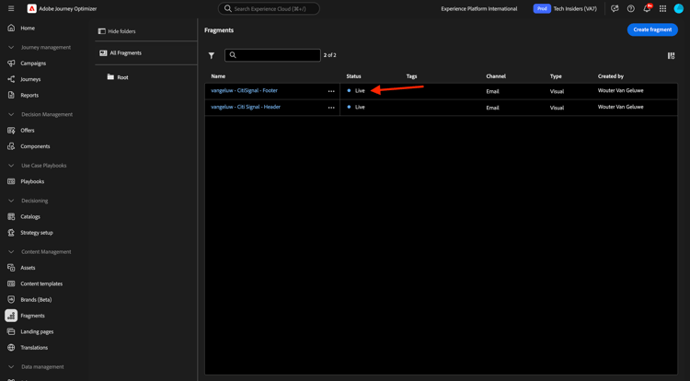This screenshot has height=381, width=690.
Task: Open the help question mark icon
Action: coord(630,8)
